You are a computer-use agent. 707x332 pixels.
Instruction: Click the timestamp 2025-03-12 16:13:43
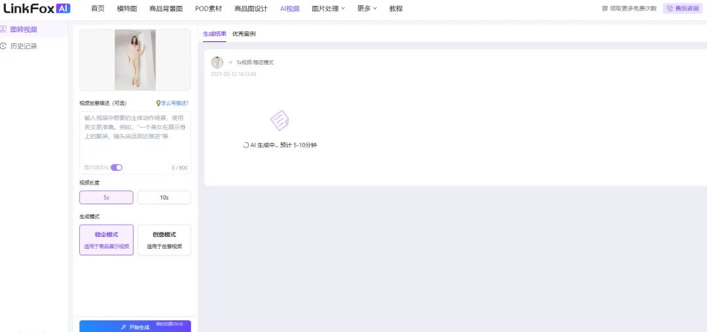pos(234,74)
